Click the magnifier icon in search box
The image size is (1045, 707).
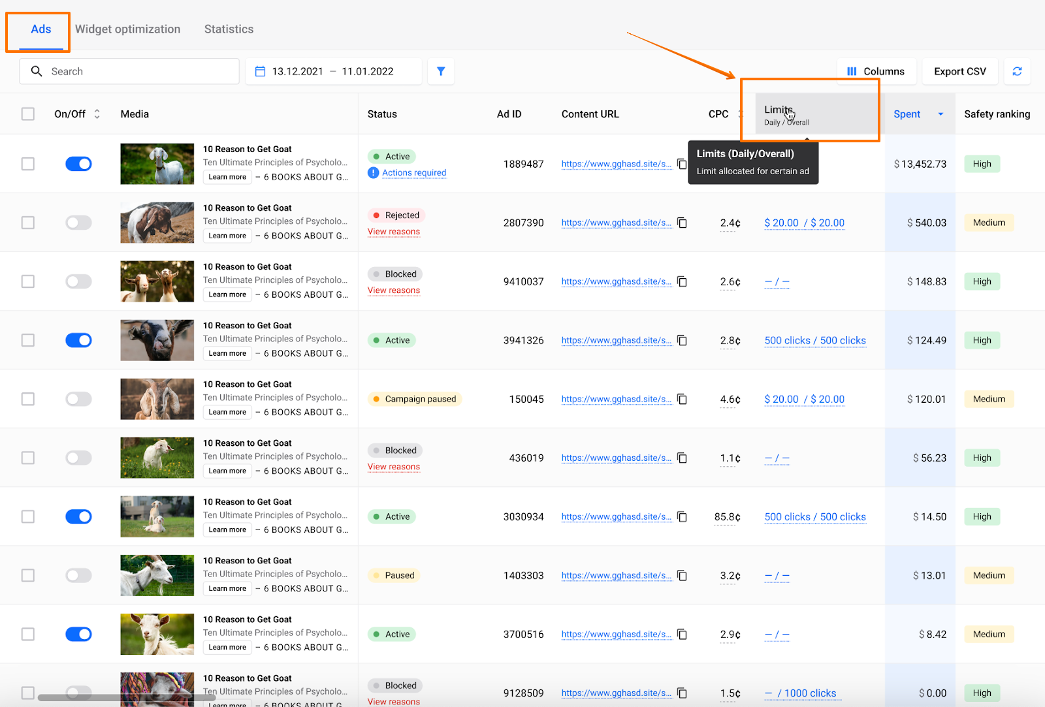[37, 71]
